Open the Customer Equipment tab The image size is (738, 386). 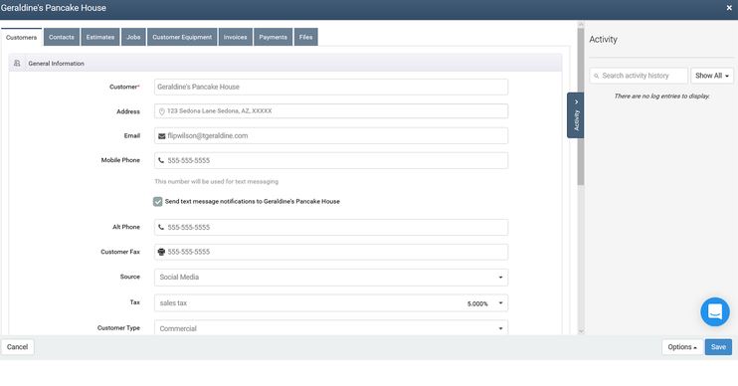[x=182, y=37]
